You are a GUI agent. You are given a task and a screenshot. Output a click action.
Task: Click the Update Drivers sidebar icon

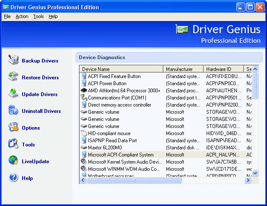(13, 93)
